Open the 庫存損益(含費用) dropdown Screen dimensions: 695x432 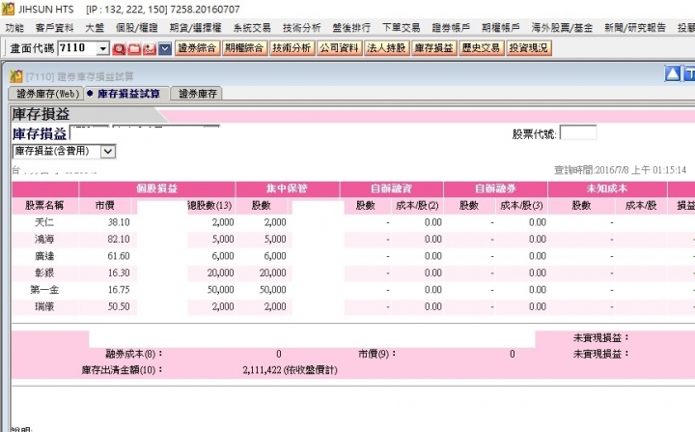[108, 152]
